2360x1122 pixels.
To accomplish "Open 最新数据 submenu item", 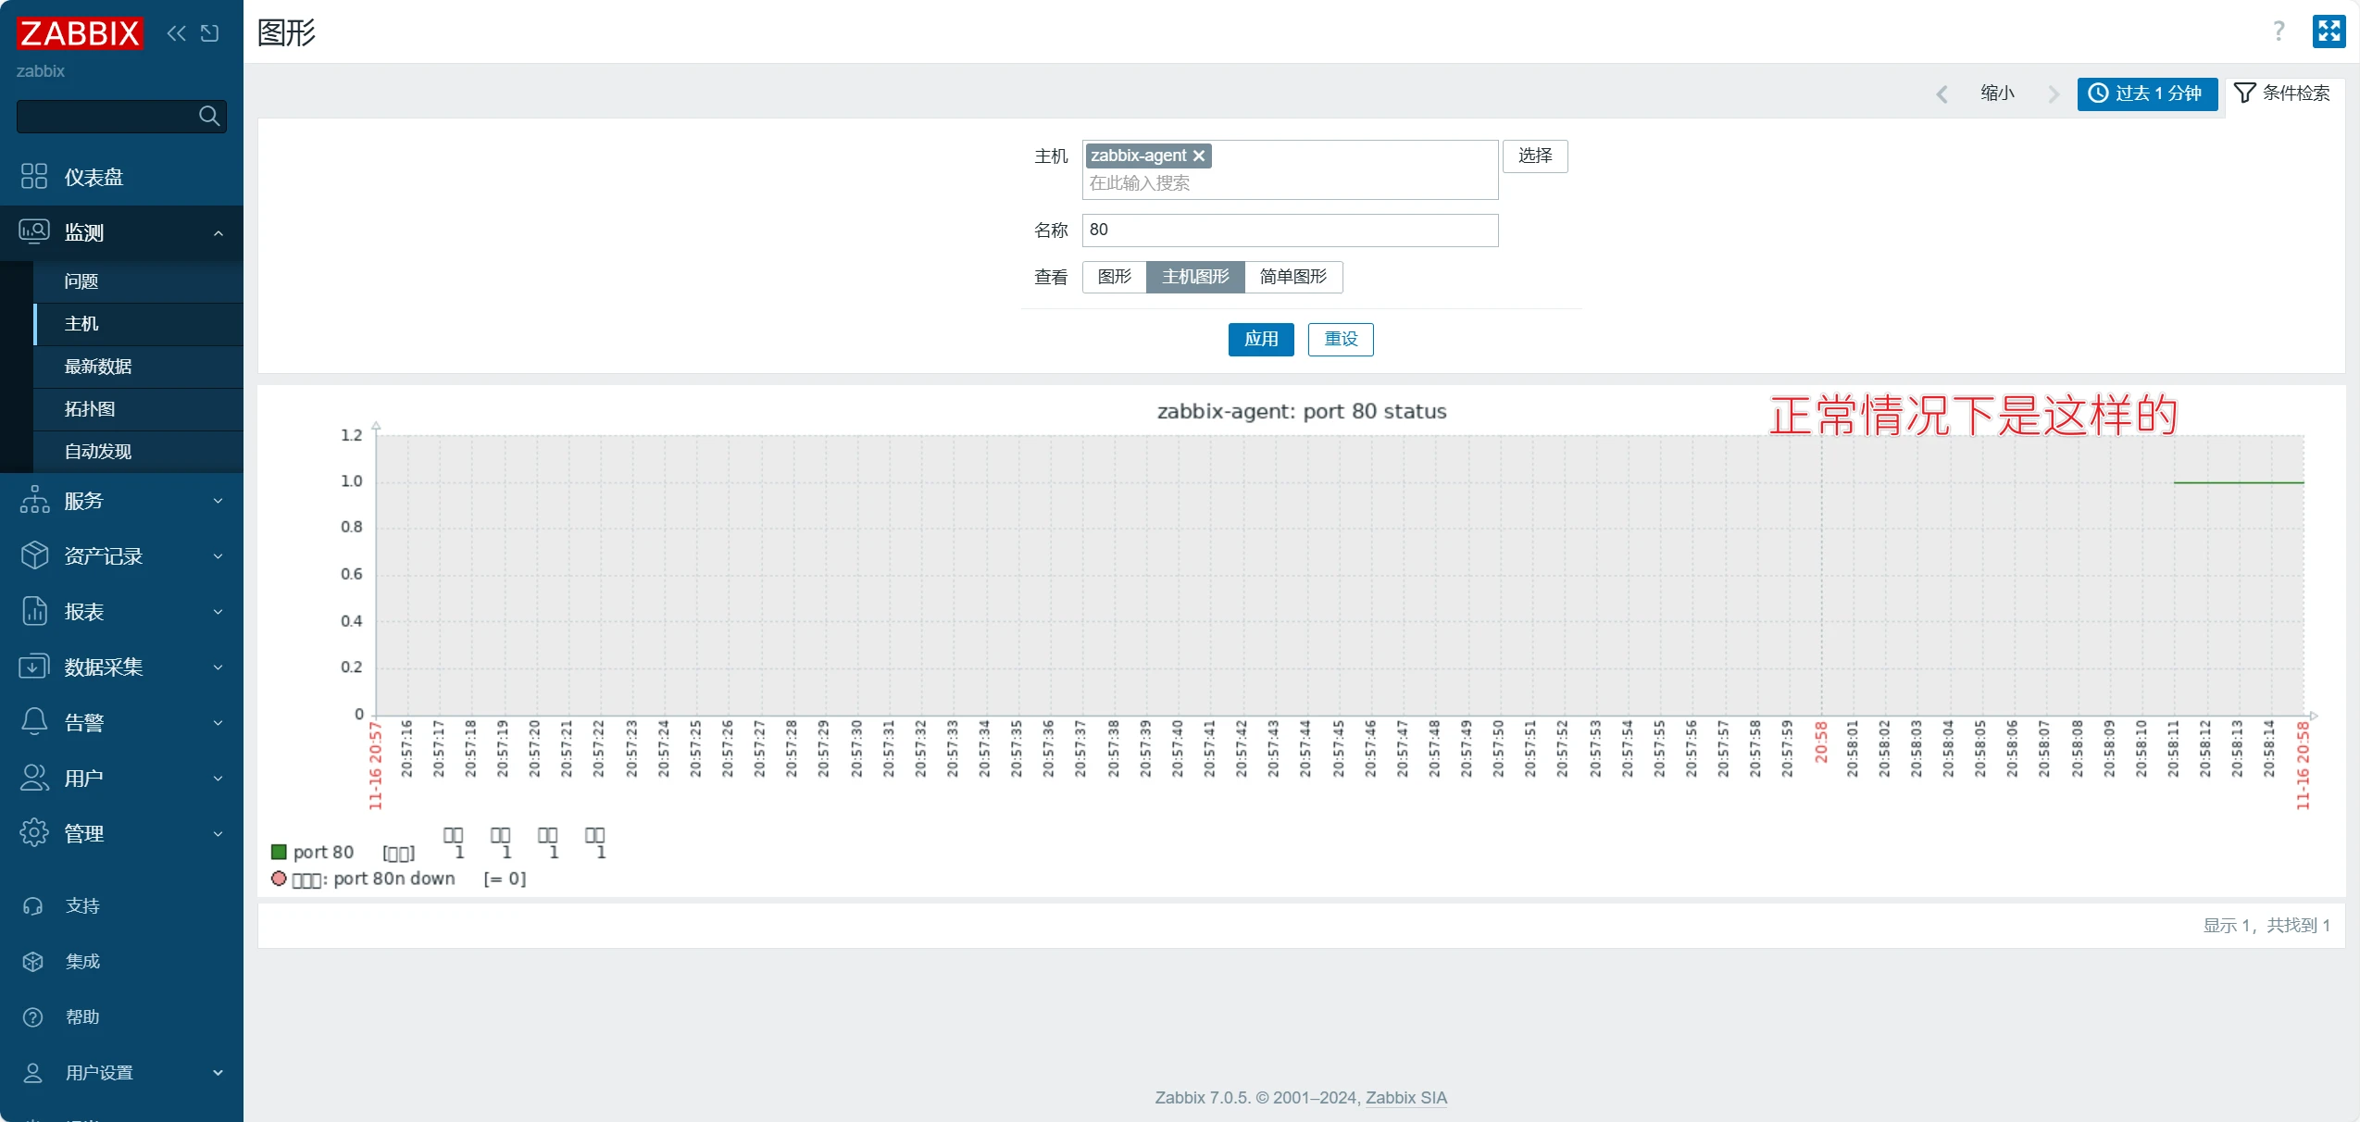I will [x=98, y=367].
